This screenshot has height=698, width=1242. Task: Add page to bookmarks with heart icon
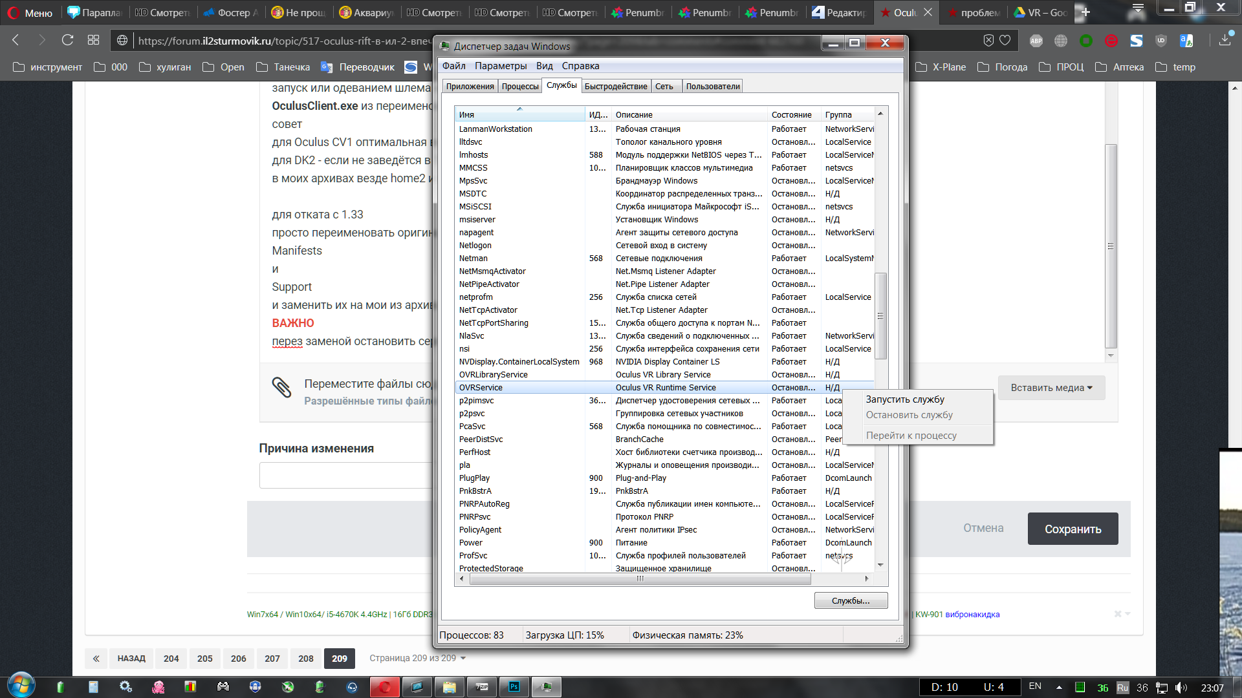coord(1005,41)
